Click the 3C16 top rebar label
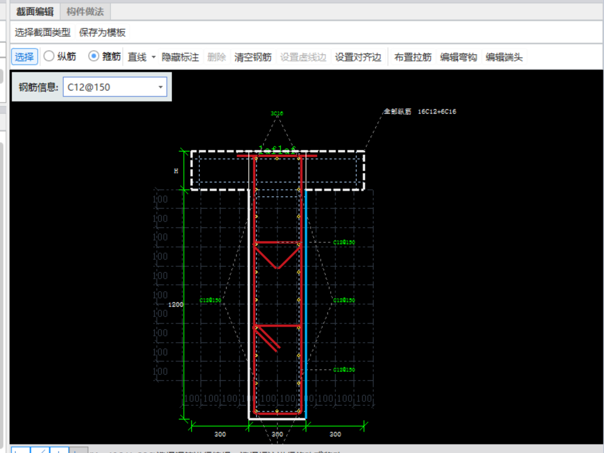Viewport: 604px width, 453px height. click(277, 113)
